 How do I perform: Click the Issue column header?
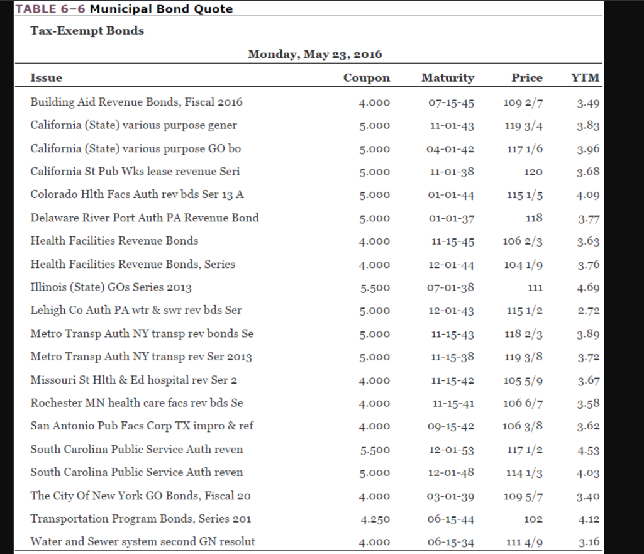44,77
